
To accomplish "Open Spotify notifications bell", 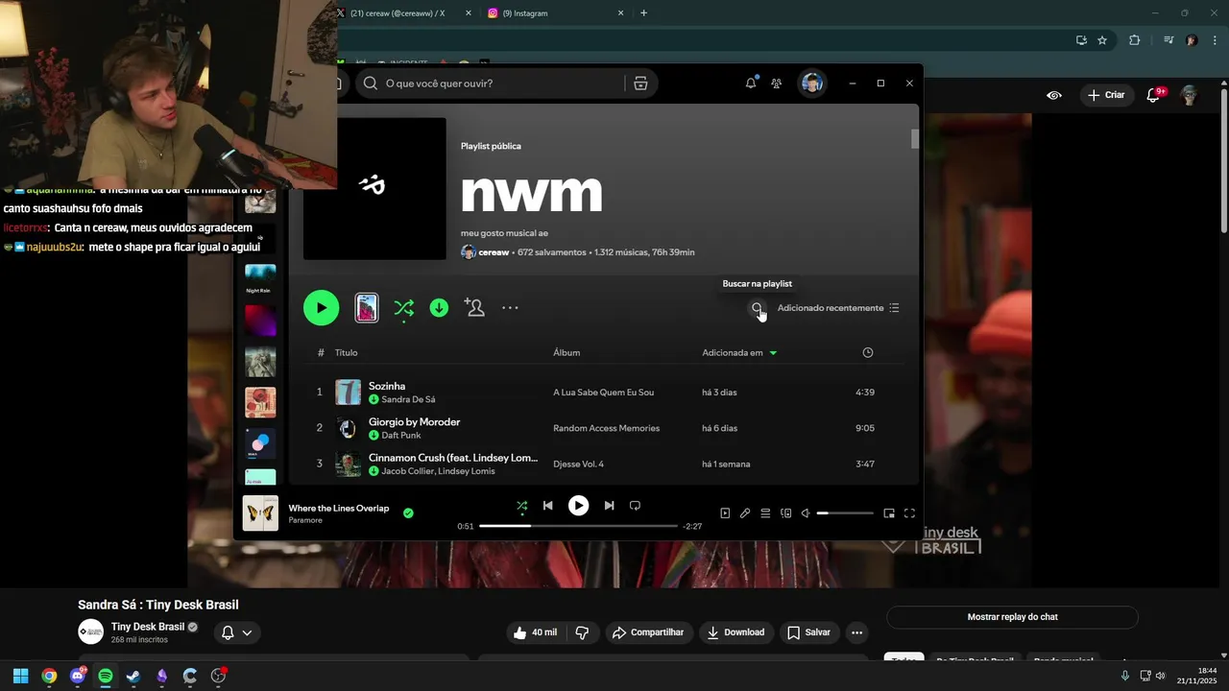I will pos(751,83).
